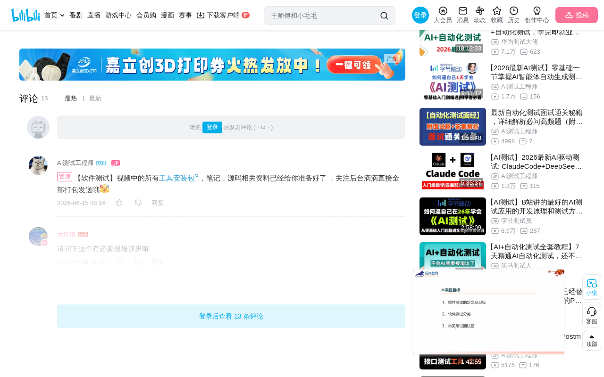The image size is (604, 377).
Task: Open the 18:12:33 AI+自动化测试 video thumbnail
Action: click(x=453, y=43)
